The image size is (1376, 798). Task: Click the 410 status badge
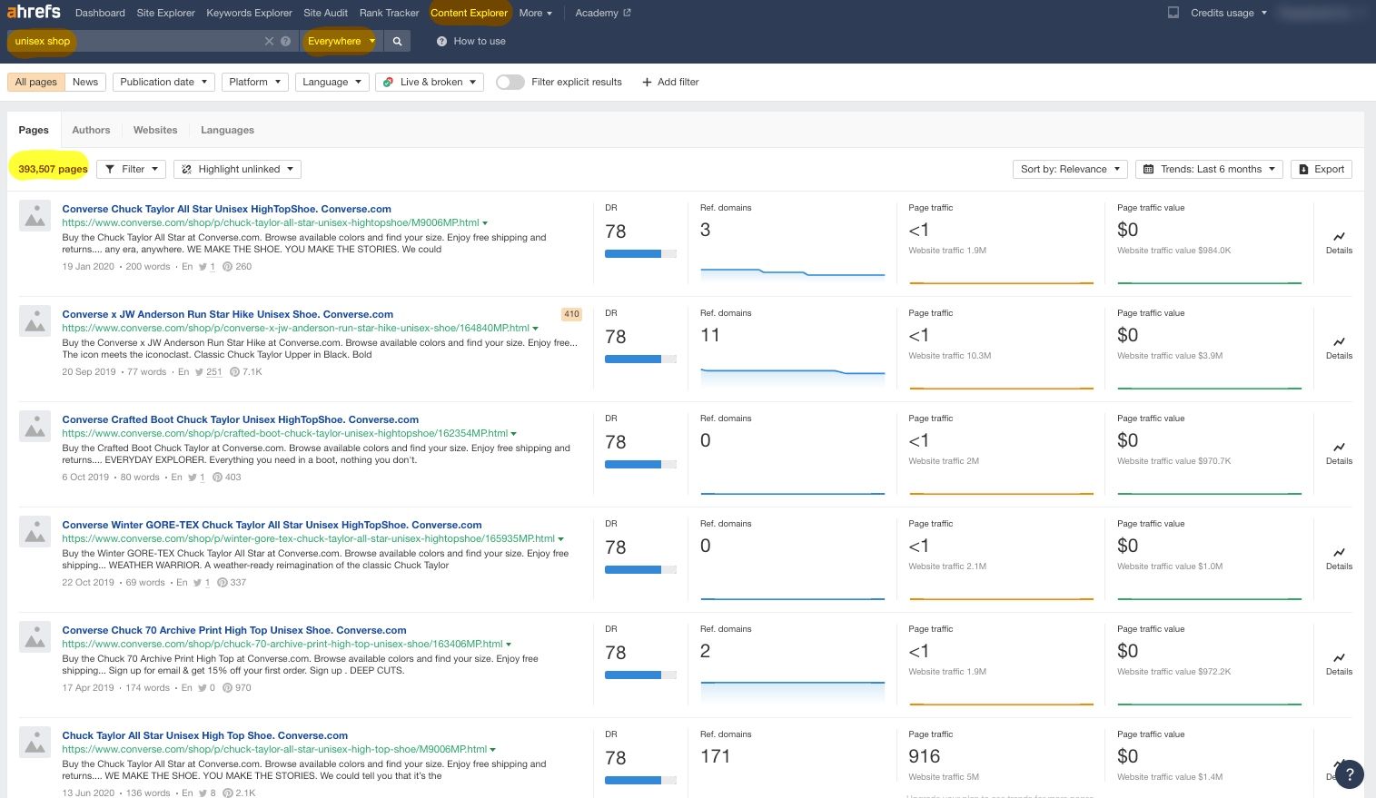(x=571, y=314)
